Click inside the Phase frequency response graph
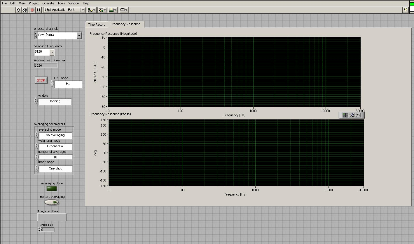The width and height of the screenshot is (414, 244). pos(236,153)
